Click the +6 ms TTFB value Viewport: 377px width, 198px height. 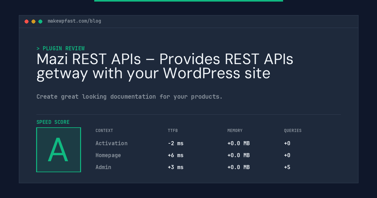tap(176, 155)
